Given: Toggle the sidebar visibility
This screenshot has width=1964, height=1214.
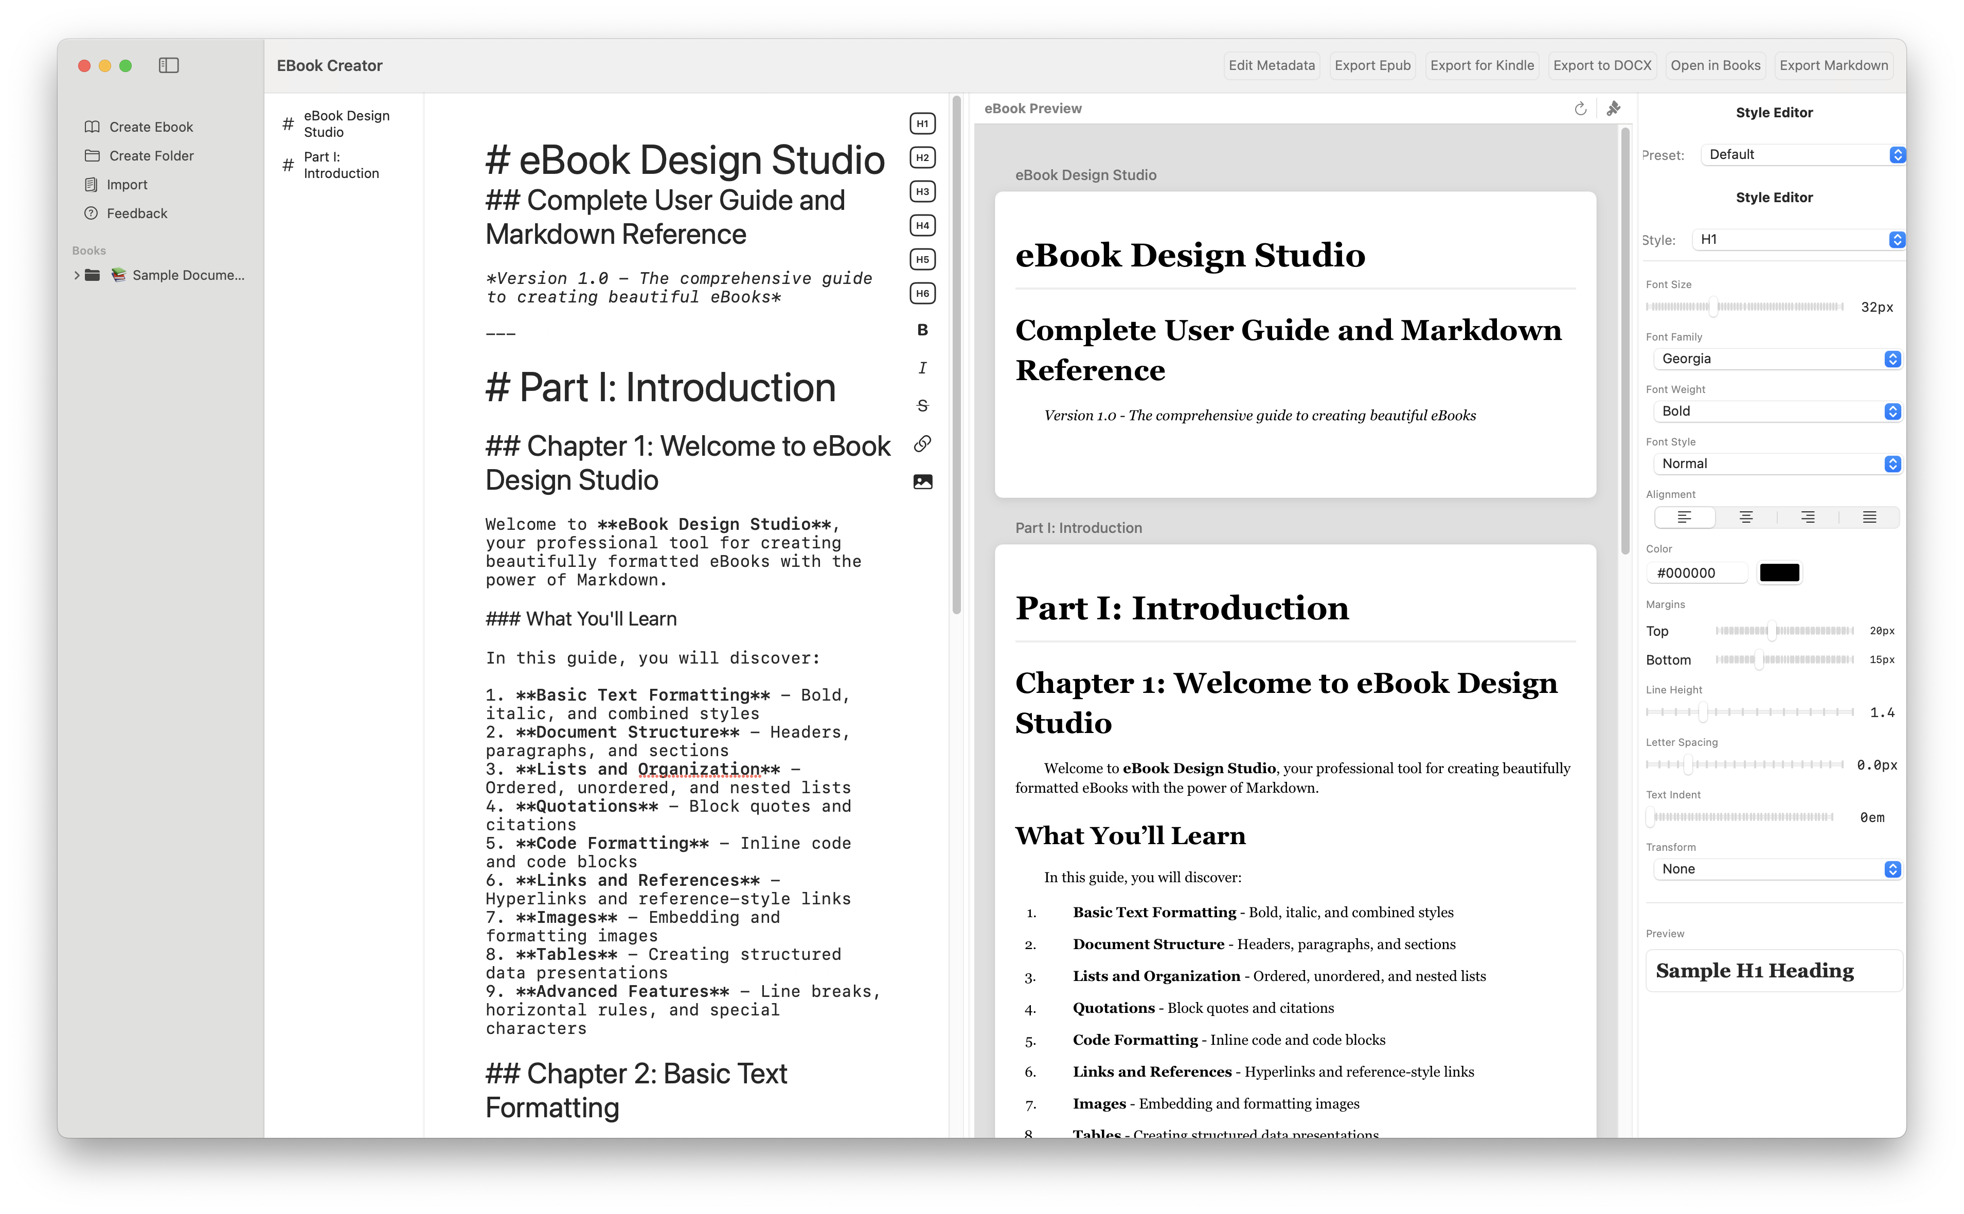Looking at the screenshot, I should 169,66.
